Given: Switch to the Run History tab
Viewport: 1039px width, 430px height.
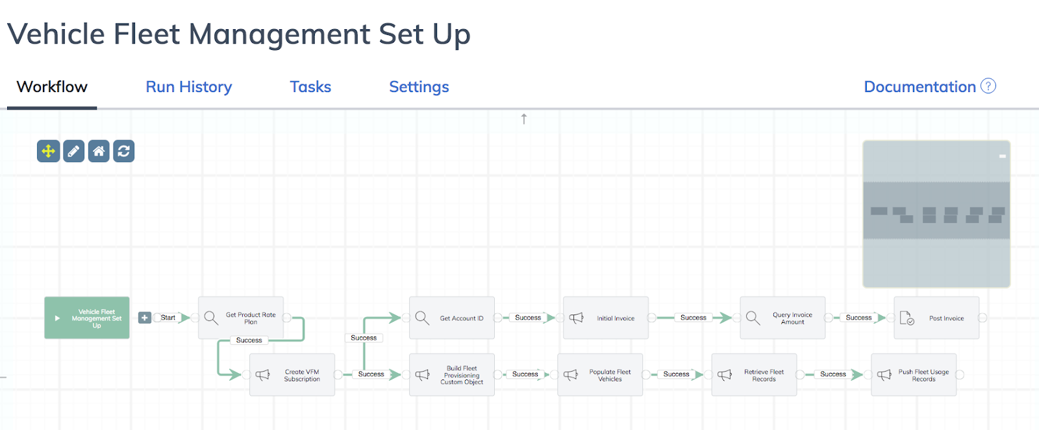Looking at the screenshot, I should [x=189, y=87].
